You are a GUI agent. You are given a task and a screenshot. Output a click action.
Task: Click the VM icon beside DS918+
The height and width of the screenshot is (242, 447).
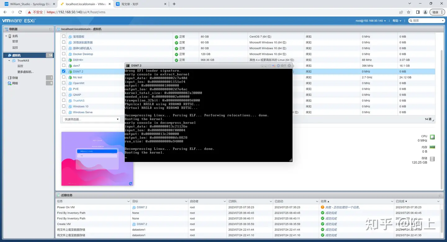coord(70,60)
